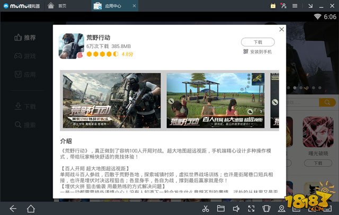Screen dimensions: 339x215
Task: Click the 荒野行动 title text
Action: (99, 38)
